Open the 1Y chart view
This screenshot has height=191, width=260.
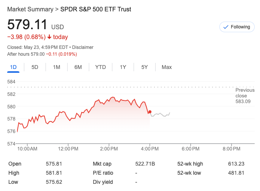[x=123, y=67]
